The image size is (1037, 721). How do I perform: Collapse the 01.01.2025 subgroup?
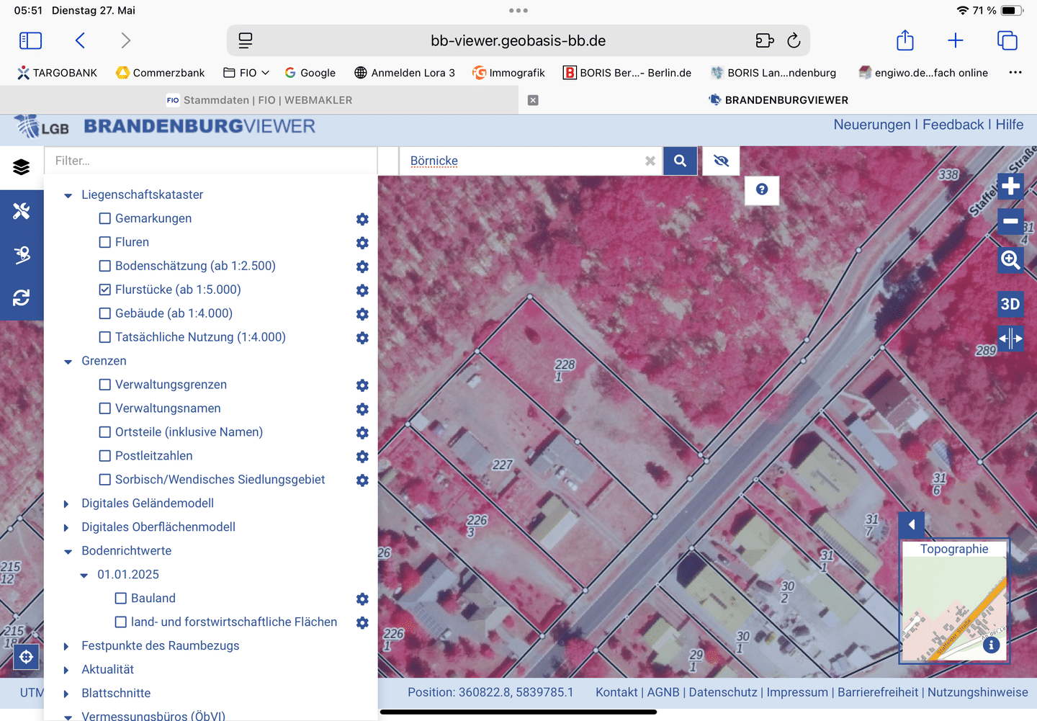[x=84, y=576]
